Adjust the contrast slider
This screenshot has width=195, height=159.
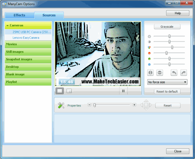coord(169,42)
